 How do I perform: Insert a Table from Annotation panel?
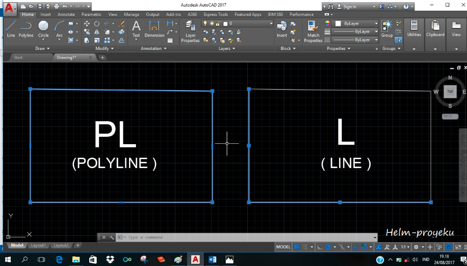(x=170, y=40)
